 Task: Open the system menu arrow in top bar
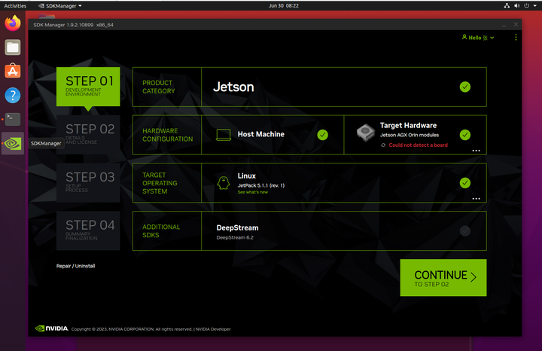pyautogui.click(x=535, y=6)
